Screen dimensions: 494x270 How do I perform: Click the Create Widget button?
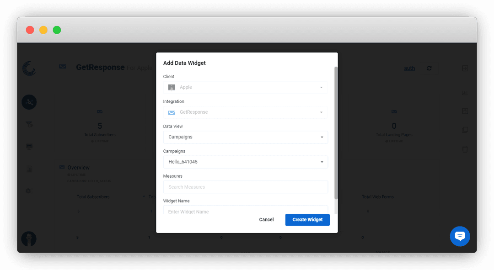point(307,220)
